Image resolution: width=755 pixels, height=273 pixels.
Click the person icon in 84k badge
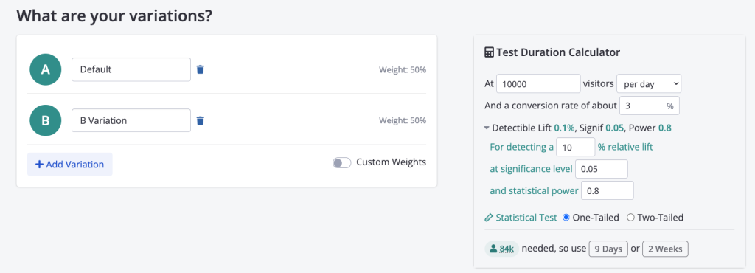493,249
